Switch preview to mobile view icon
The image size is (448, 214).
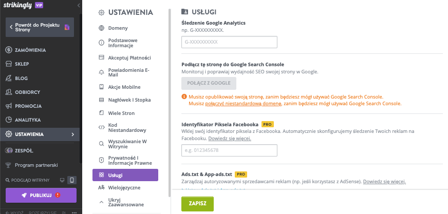click(x=72, y=180)
